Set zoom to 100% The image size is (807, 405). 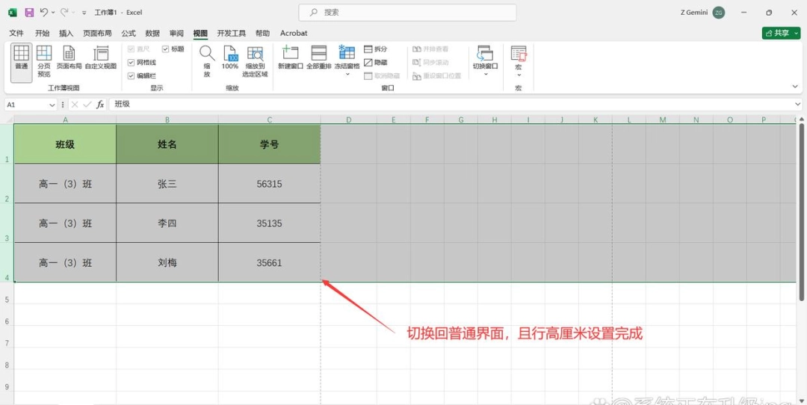coord(230,58)
